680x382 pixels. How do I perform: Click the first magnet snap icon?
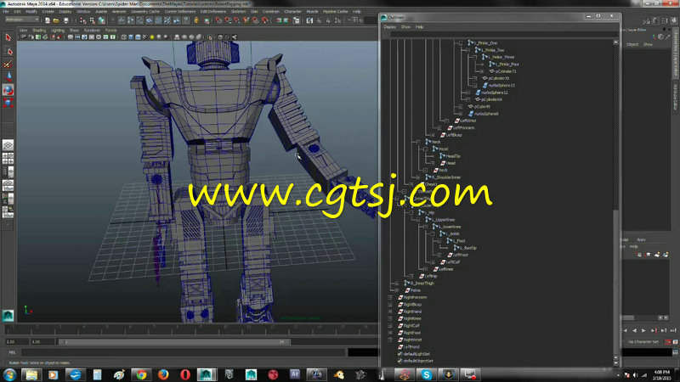click(218, 20)
